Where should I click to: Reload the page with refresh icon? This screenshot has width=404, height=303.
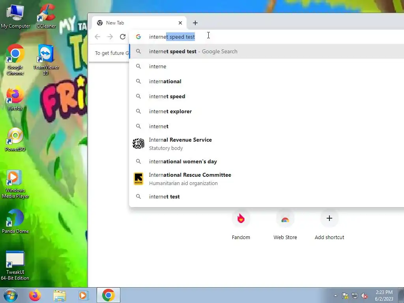(123, 37)
